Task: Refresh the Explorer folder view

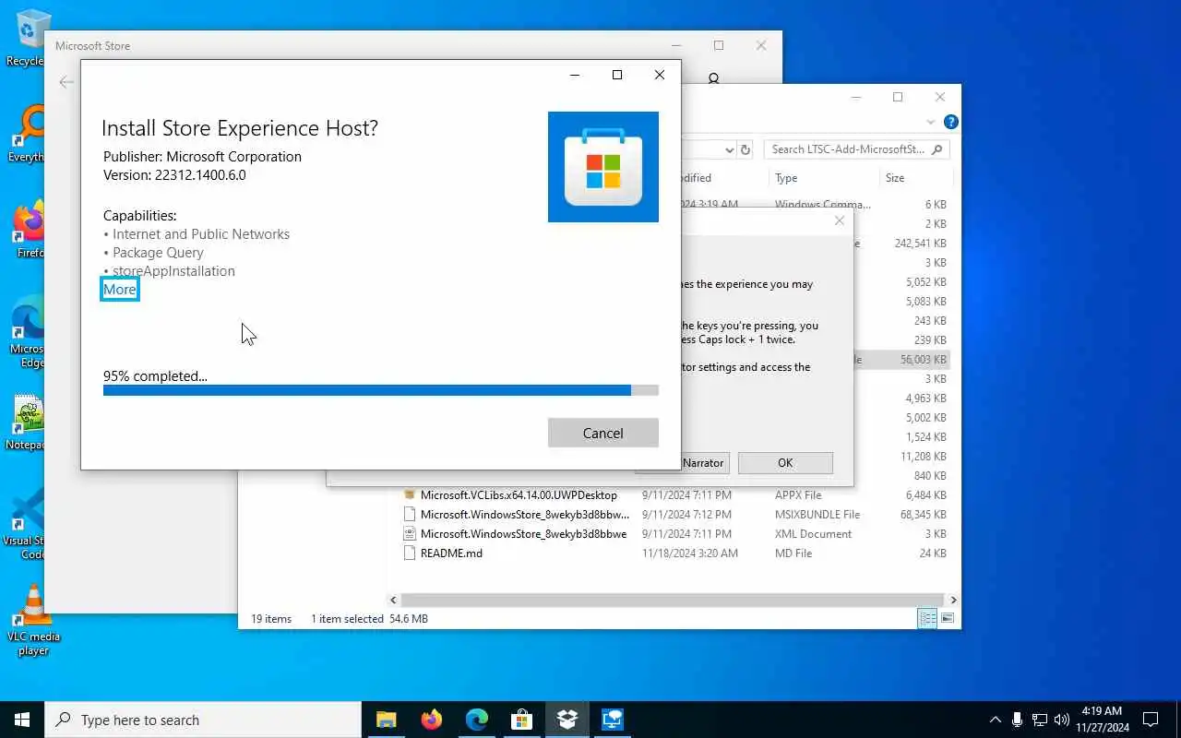Action: [x=746, y=149]
